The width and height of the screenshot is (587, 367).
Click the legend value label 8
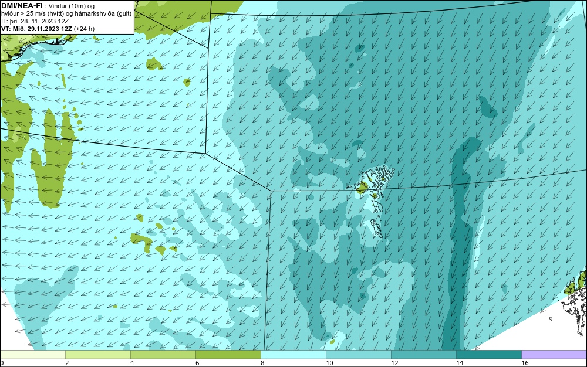[x=262, y=363]
